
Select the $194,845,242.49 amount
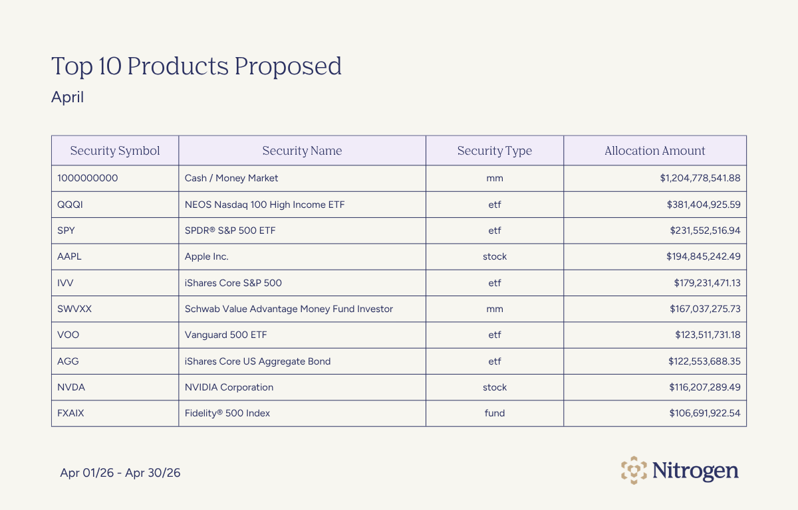704,256
